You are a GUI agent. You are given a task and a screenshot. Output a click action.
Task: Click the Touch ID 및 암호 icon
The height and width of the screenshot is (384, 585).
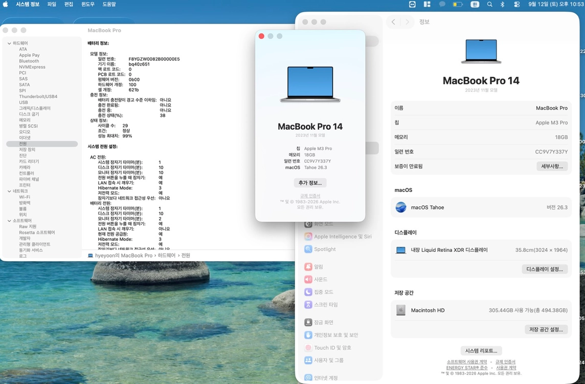[308, 348]
